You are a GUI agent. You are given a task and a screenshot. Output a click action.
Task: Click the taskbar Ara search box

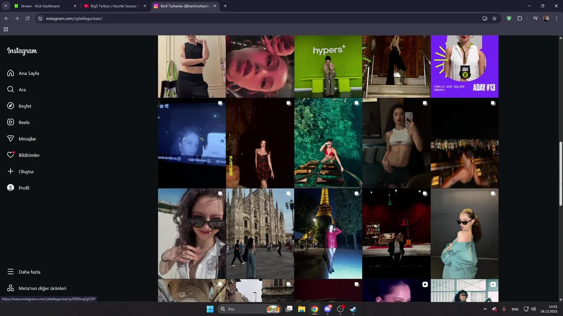(x=250, y=309)
